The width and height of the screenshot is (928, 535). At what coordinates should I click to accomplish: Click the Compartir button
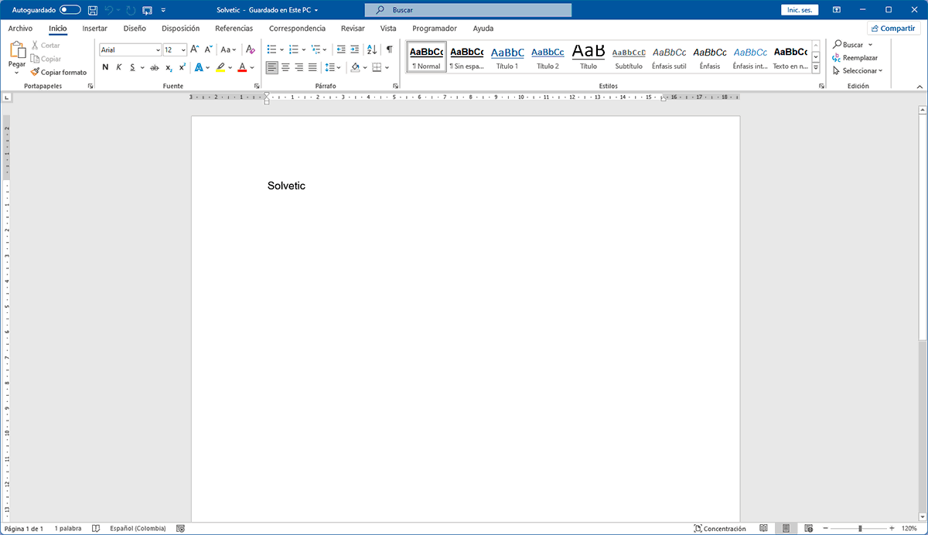coord(893,28)
